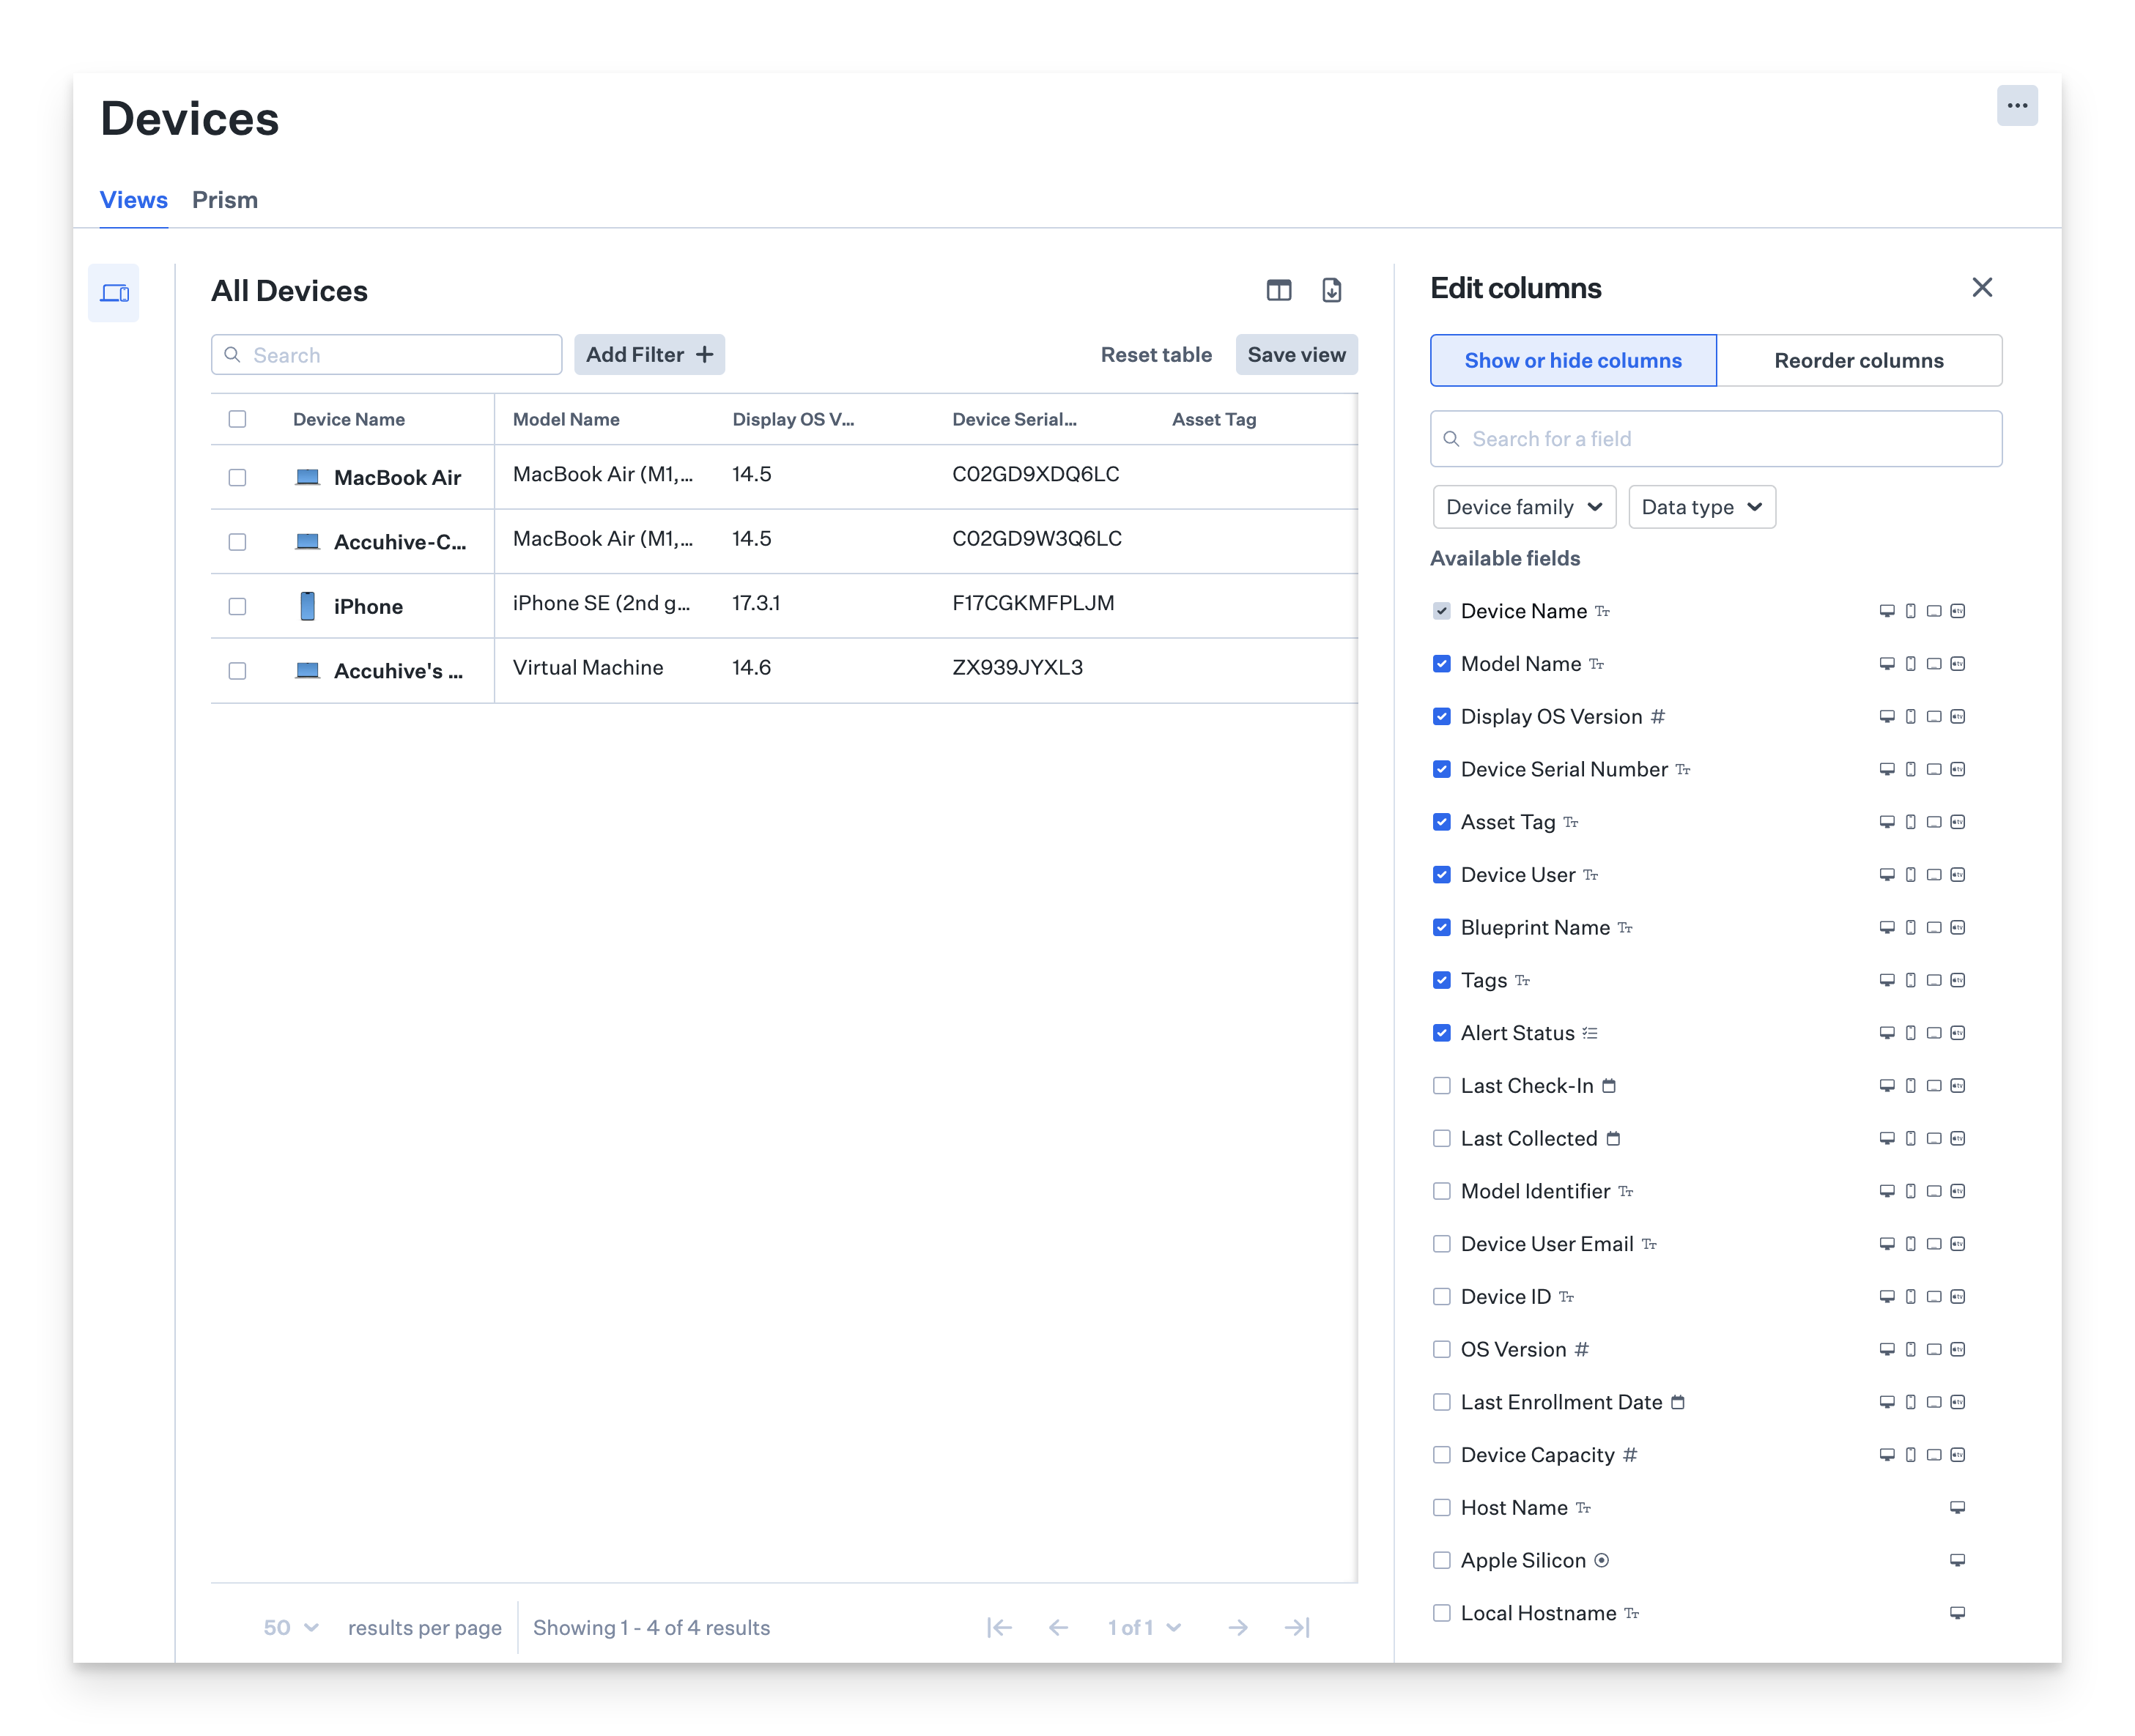2135x1736 pixels.
Task: Open the 50 results per page dropdown
Action: click(290, 1627)
